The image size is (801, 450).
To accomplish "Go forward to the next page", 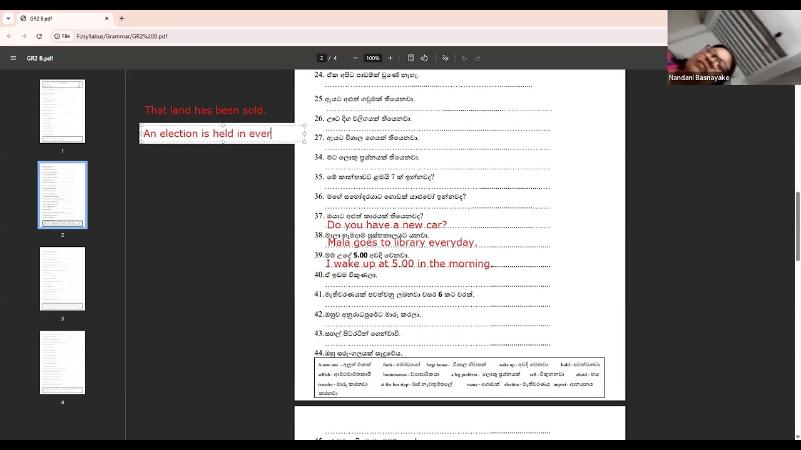I will (24, 36).
